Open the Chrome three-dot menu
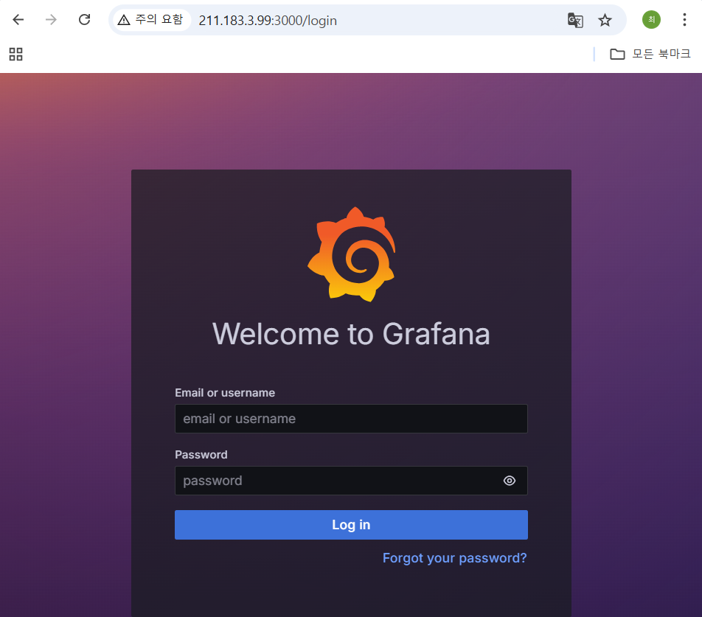 [x=684, y=20]
